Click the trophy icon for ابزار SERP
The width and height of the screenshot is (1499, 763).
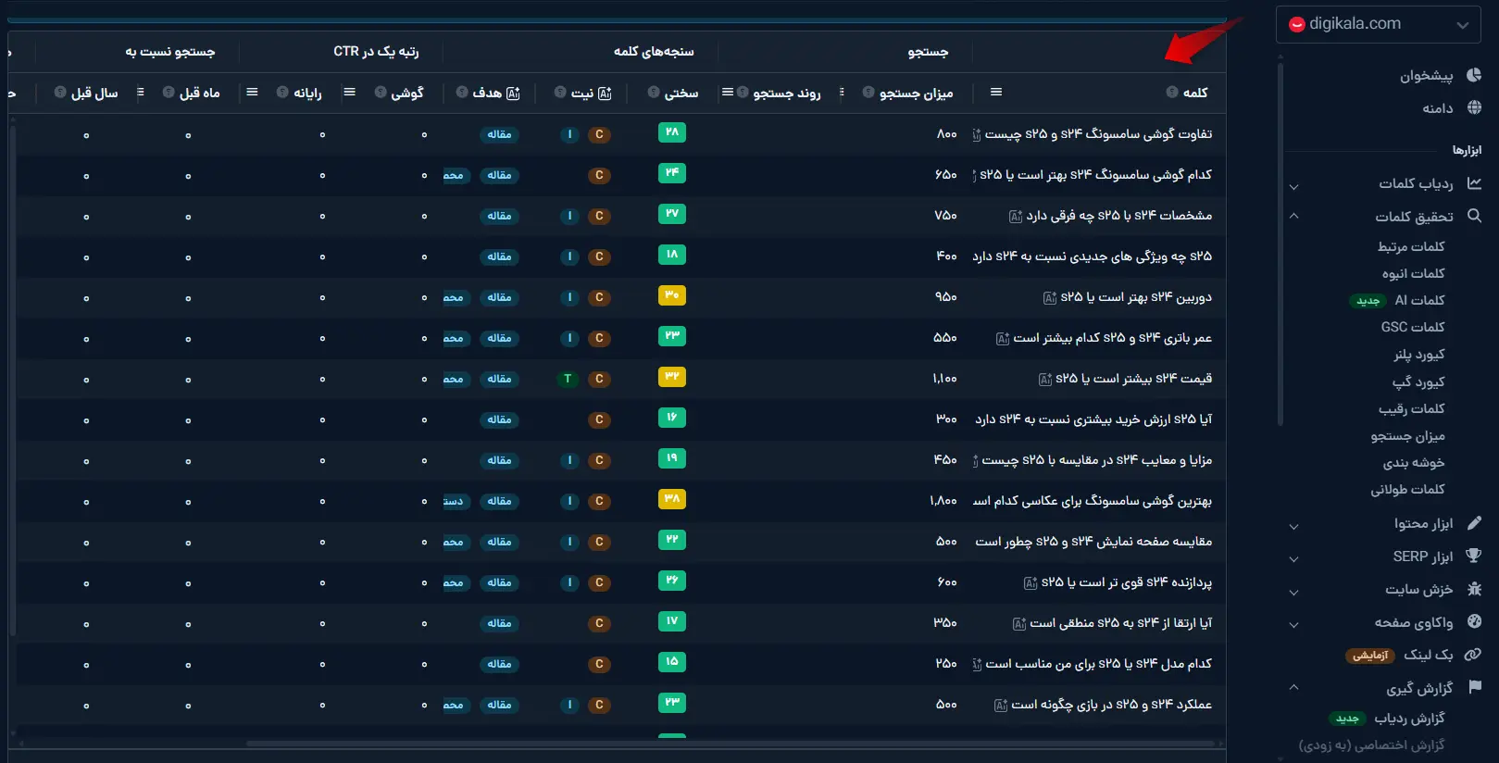[1474, 556]
